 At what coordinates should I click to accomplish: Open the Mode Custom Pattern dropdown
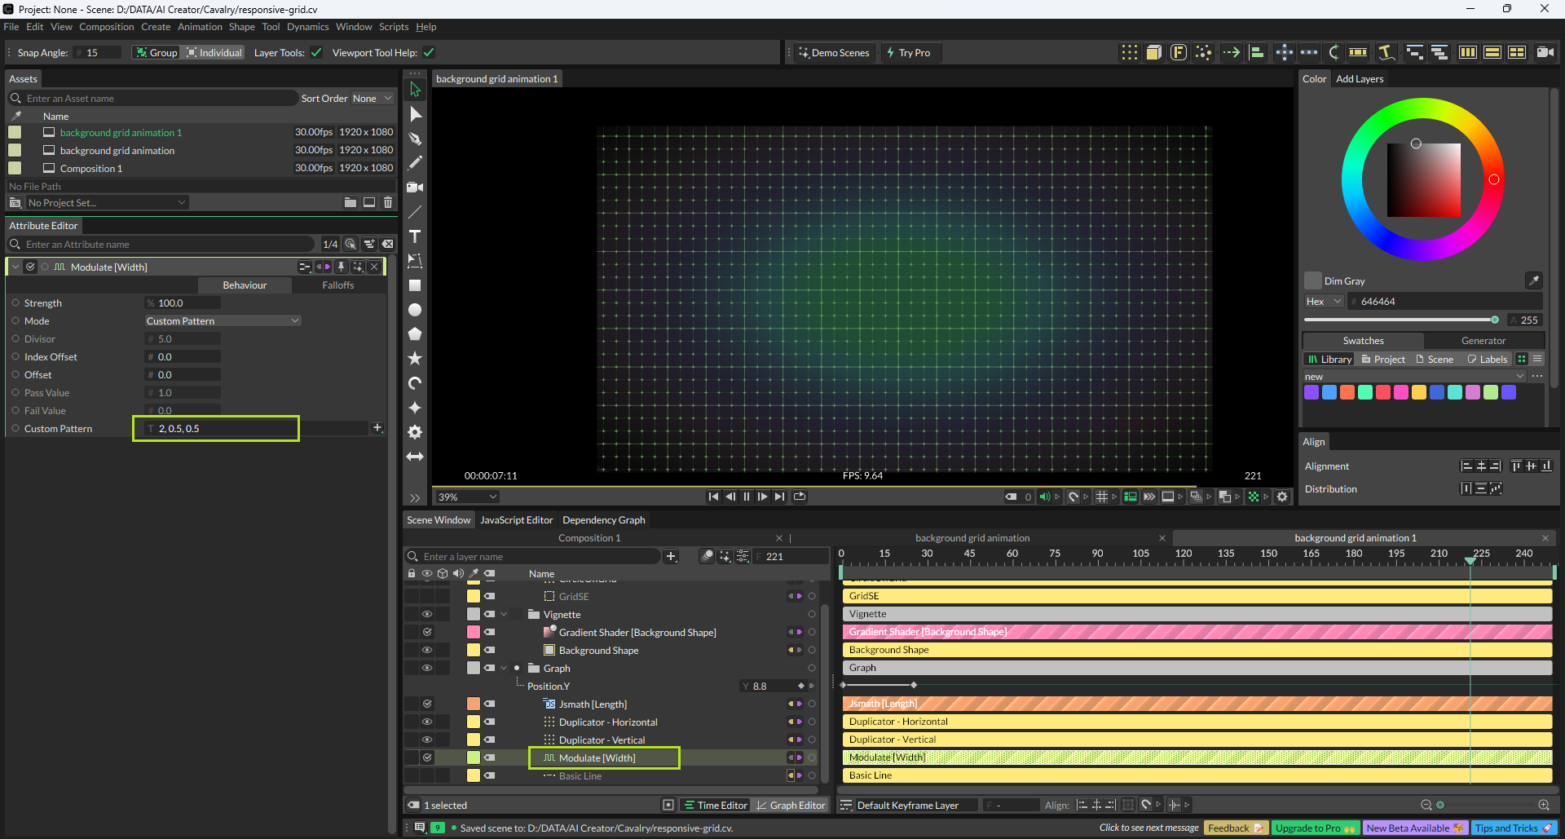tap(223, 321)
